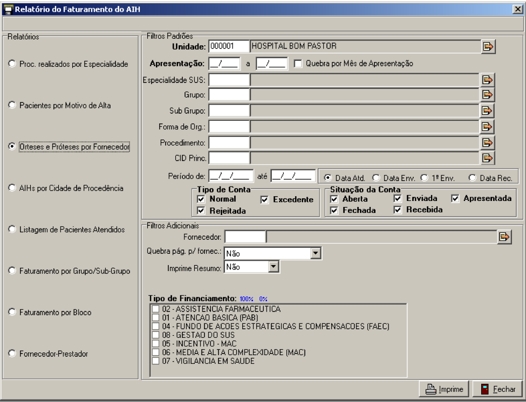526x402 pixels.
Task: Click the Especialidade SUS search icon
Action: 487,80
